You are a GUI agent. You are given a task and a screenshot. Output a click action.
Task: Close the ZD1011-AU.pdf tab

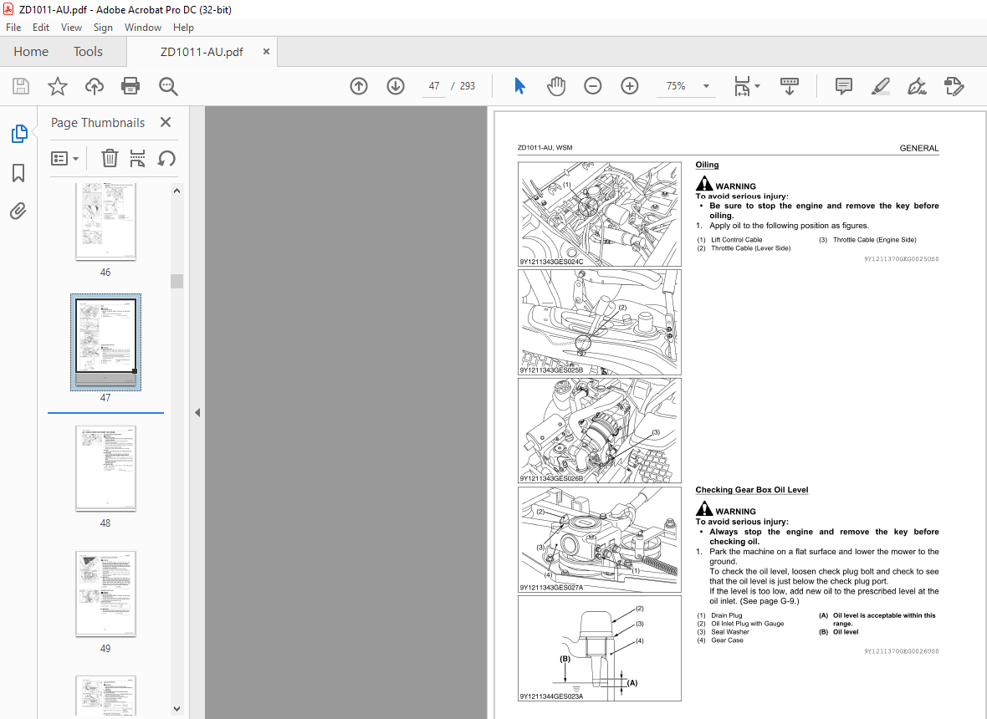266,52
